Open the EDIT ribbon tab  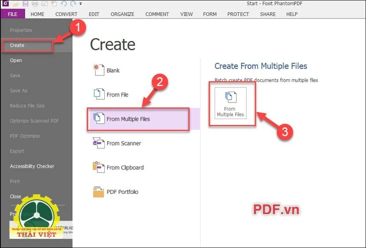pos(94,14)
